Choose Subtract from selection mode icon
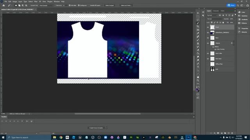The width and height of the screenshot is (250, 140). click(x=23, y=5)
